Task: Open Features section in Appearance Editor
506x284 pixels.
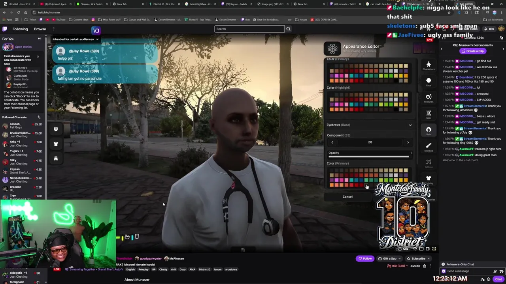Action: [x=429, y=98]
